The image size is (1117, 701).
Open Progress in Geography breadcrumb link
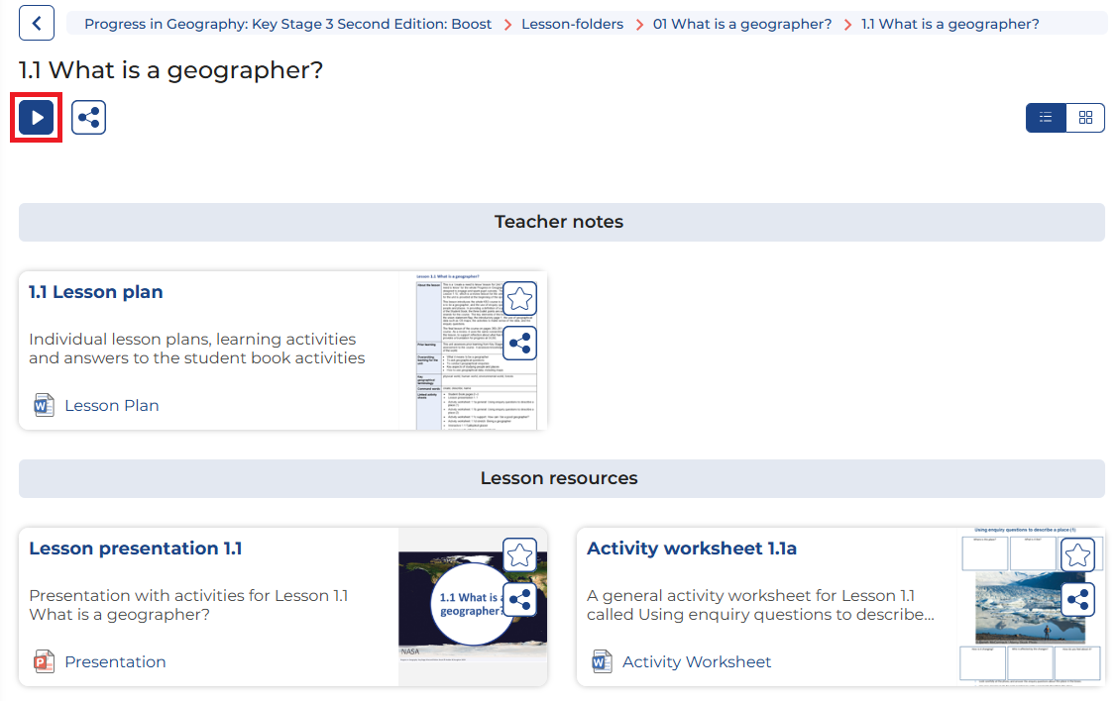pyautogui.click(x=287, y=24)
